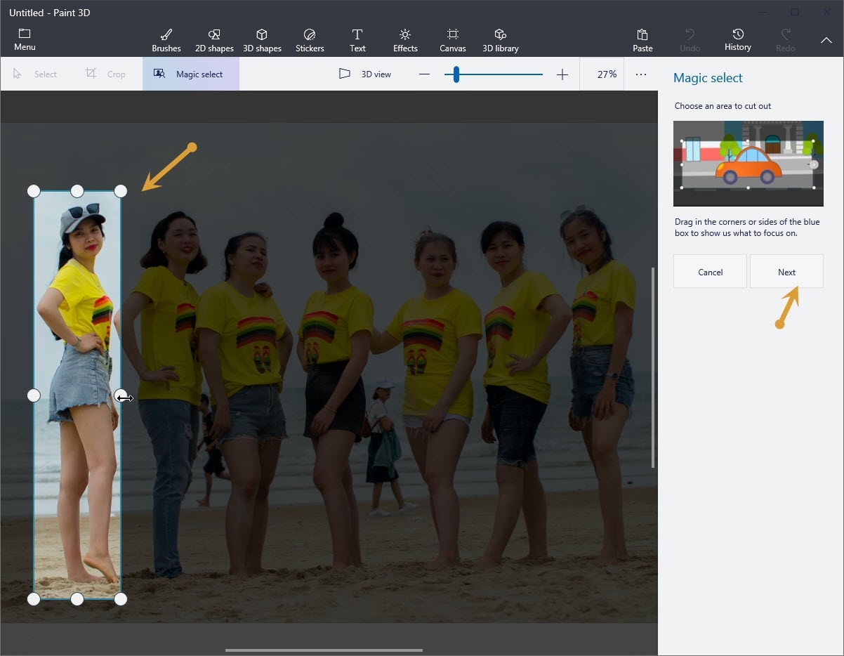Click 'Choose an area to cut out' text
The height and width of the screenshot is (656, 844).
click(723, 106)
